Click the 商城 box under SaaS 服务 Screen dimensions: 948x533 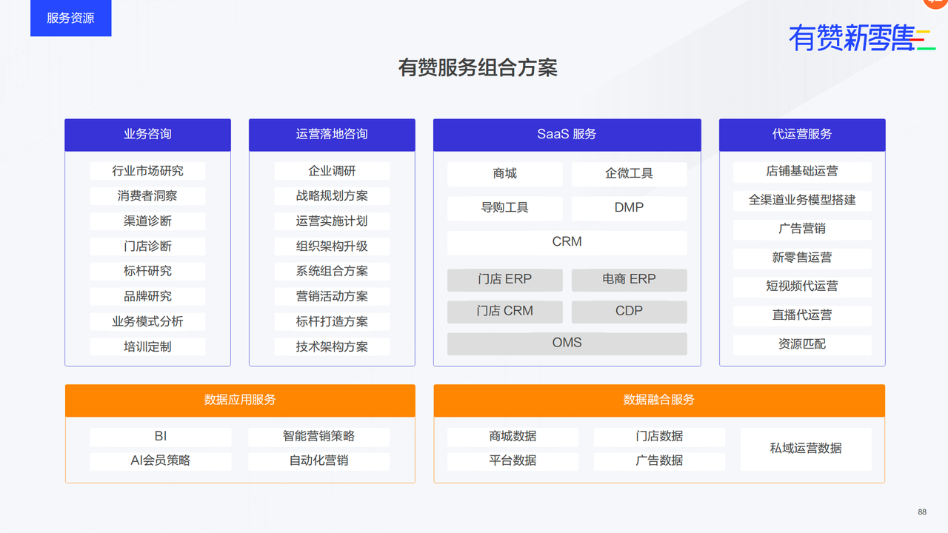pyautogui.click(x=504, y=174)
